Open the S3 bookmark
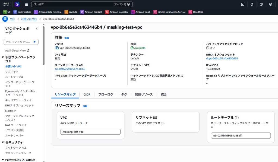The image size is (278, 162). pos(7,12)
